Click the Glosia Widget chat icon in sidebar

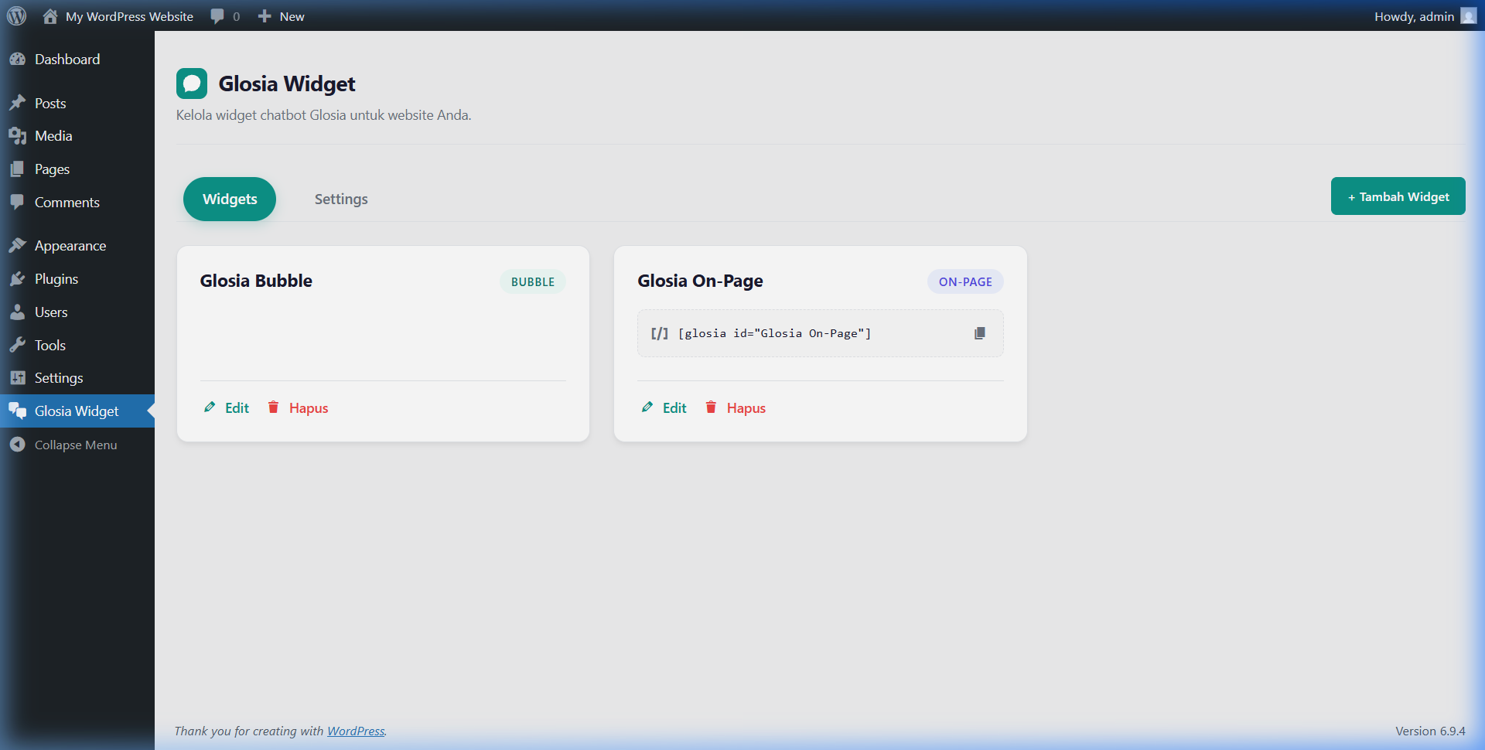[17, 411]
